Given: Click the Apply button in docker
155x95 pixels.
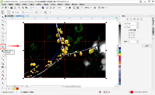Looking at the screenshot, I should coord(147,46).
